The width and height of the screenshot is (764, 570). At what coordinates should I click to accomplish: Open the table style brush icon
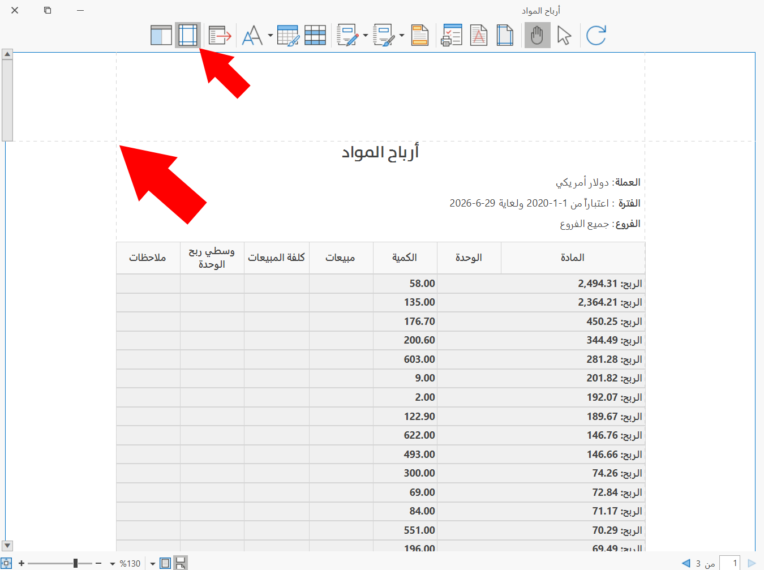pos(288,36)
